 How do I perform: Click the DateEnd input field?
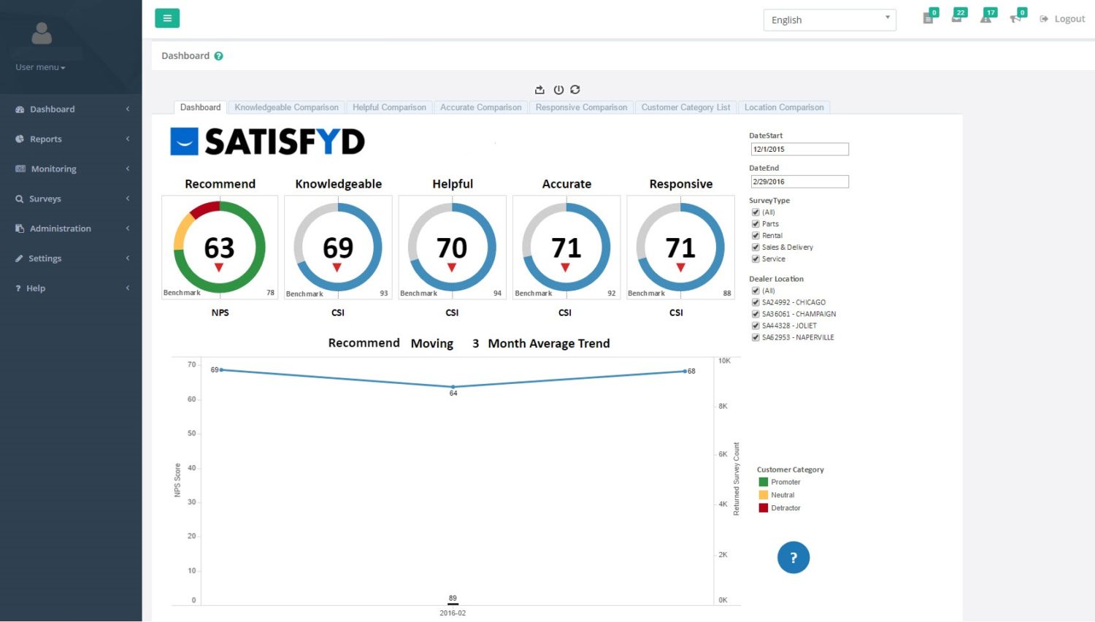click(x=800, y=182)
